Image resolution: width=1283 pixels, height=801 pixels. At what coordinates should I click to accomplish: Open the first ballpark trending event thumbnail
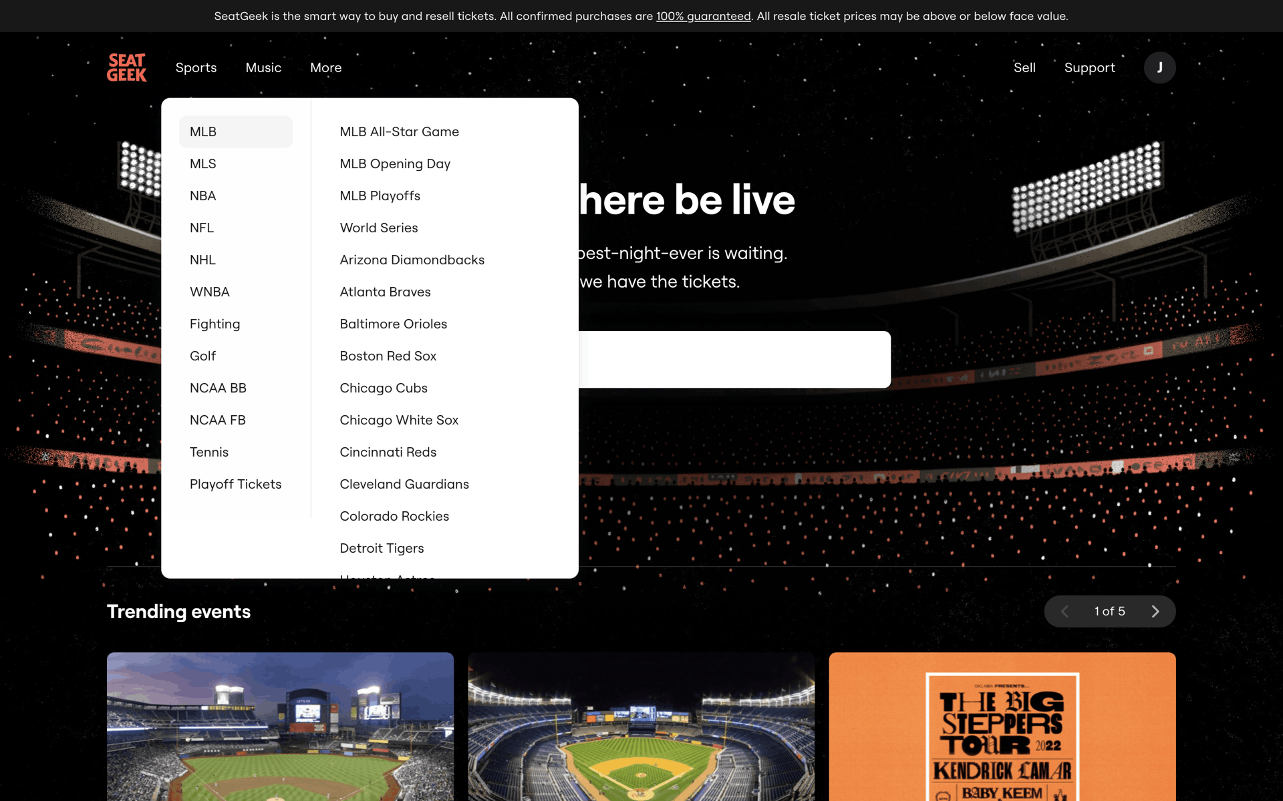pyautogui.click(x=280, y=726)
